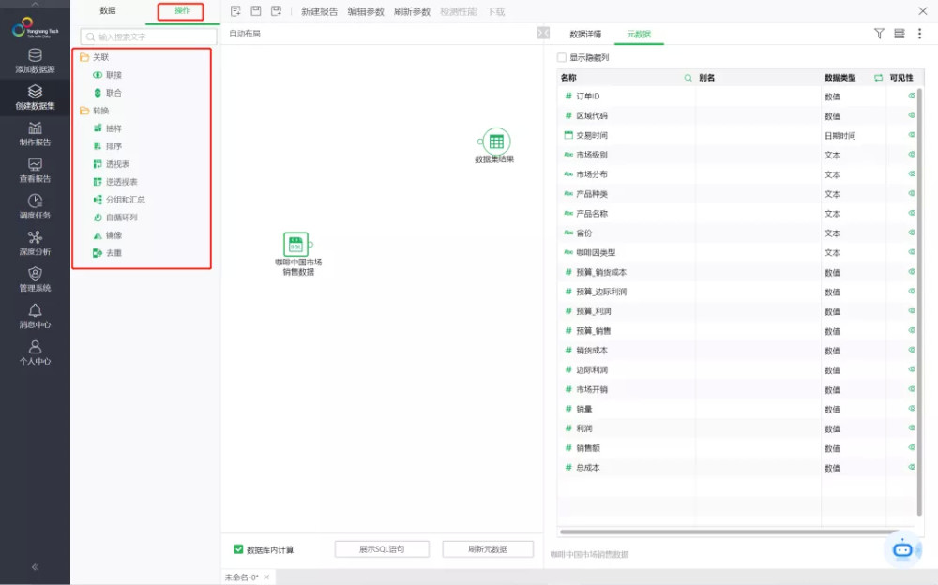
Task: Collapse the canvas with the panel toggle icon
Action: (x=543, y=33)
